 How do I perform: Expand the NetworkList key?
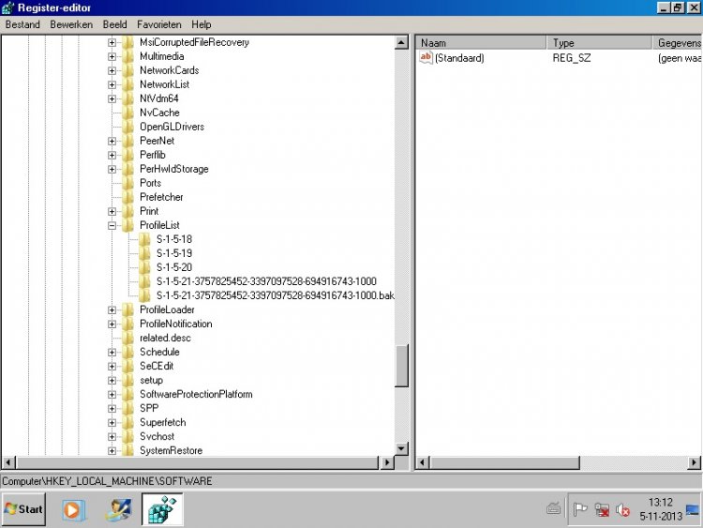click(x=112, y=84)
